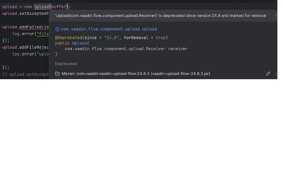This screenshot has width=283, height=177.
Task: Click the buffer argument in the code
Action: (x=59, y=7)
